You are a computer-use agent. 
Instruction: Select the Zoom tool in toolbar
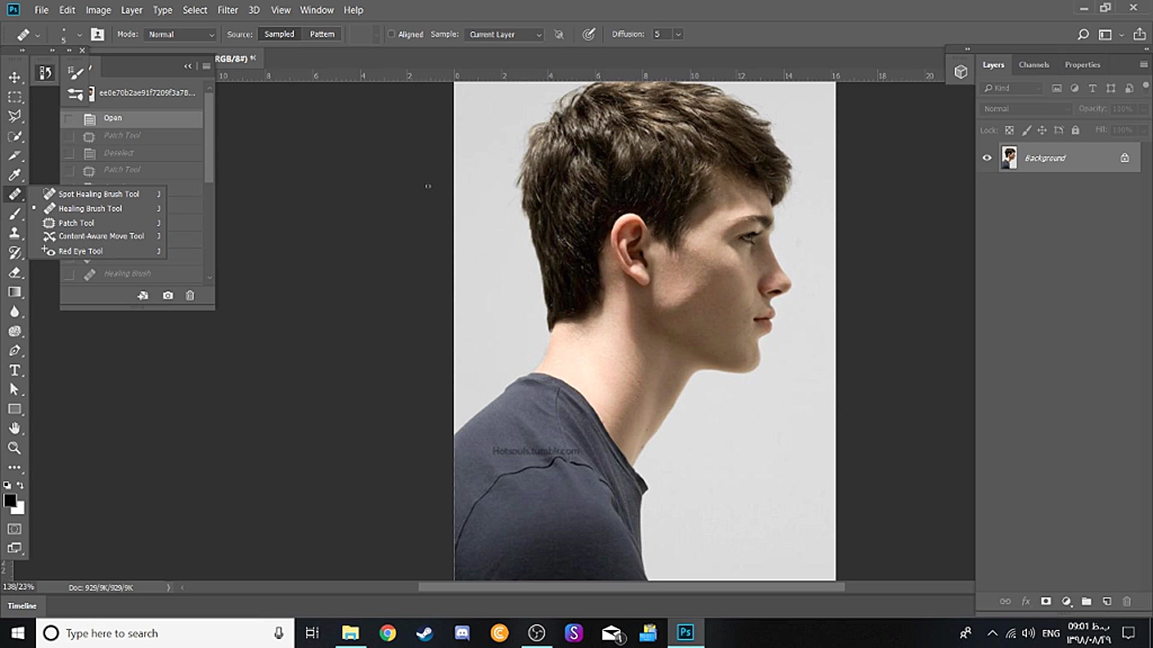14,448
